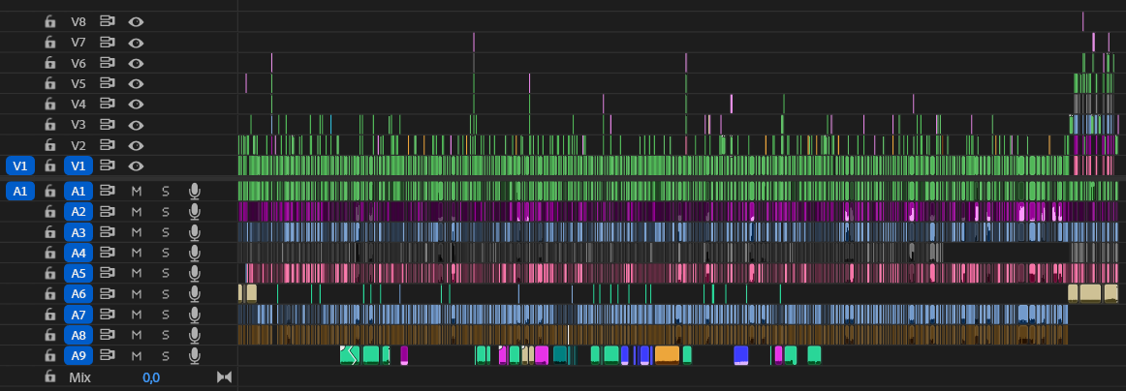
Task: Hide video track V8 output
Action: tap(136, 21)
